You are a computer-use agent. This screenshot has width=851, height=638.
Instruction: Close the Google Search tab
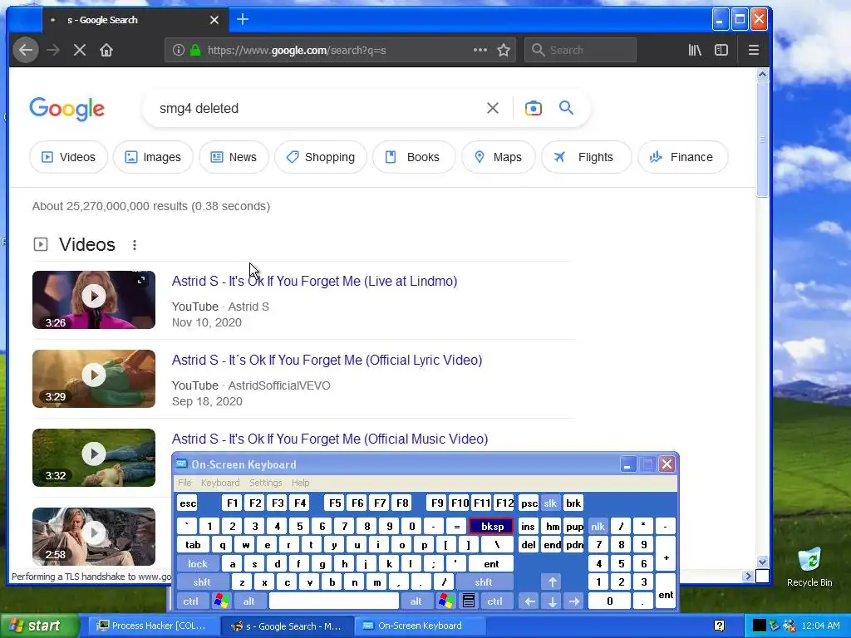click(x=214, y=20)
